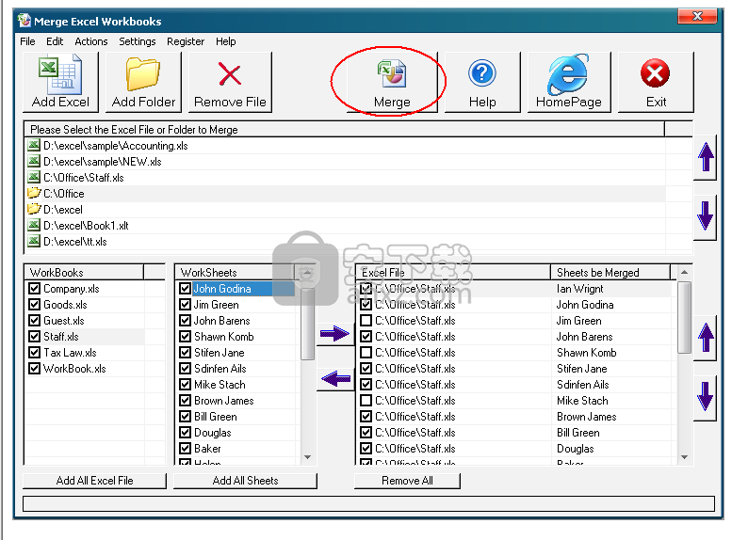Viewport: 748px width, 540px height.
Task: Toggle the WorkBook.xls checkbox
Action: click(34, 369)
